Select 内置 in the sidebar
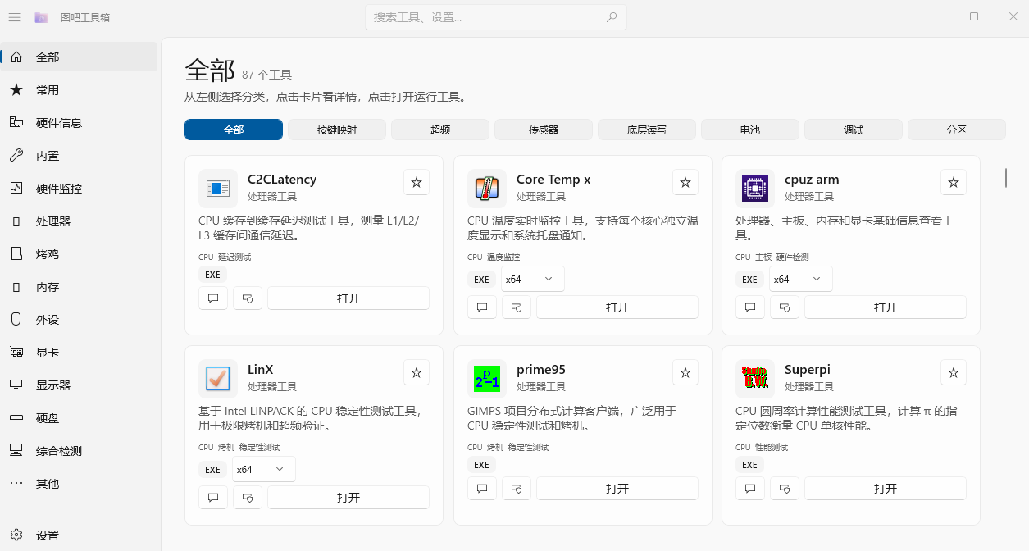This screenshot has height=551, width=1029. click(x=79, y=156)
